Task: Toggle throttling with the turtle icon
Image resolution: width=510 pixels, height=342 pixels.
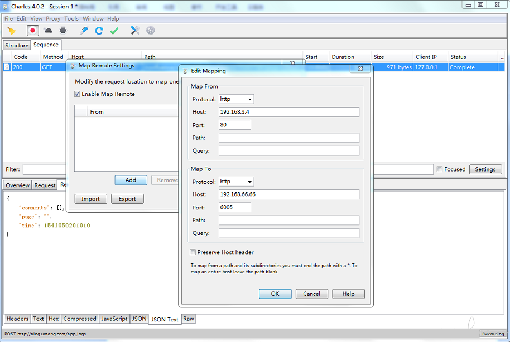Action: [48, 31]
